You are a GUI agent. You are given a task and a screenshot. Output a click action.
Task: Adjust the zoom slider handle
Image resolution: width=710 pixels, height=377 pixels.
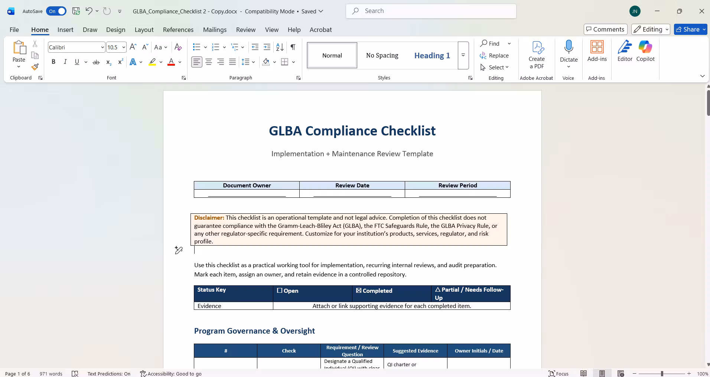click(x=662, y=374)
